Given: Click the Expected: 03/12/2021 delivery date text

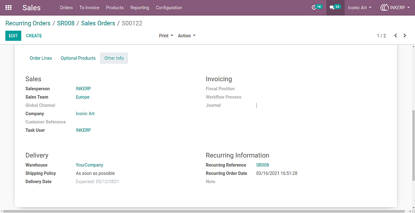Looking at the screenshot, I should pyautogui.click(x=97, y=182).
